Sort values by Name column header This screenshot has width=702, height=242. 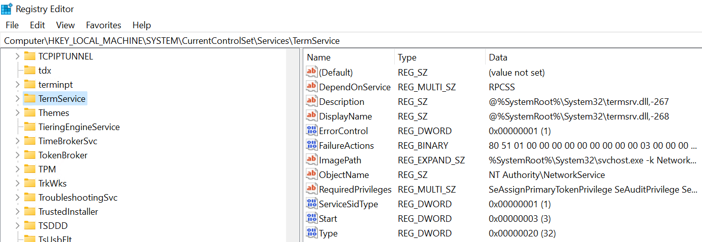coord(349,57)
